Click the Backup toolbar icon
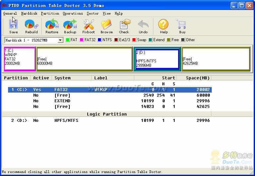255x176 pixels. (70, 26)
